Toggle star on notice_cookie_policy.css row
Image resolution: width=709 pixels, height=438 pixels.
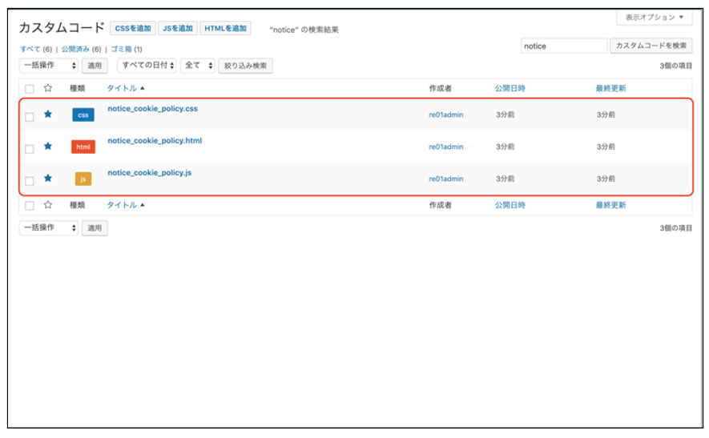tap(48, 114)
